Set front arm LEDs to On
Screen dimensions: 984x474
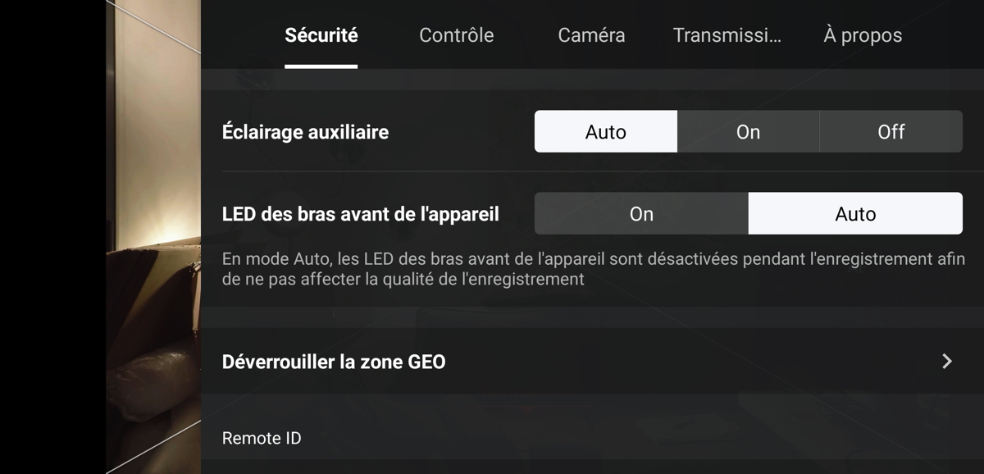(x=641, y=213)
